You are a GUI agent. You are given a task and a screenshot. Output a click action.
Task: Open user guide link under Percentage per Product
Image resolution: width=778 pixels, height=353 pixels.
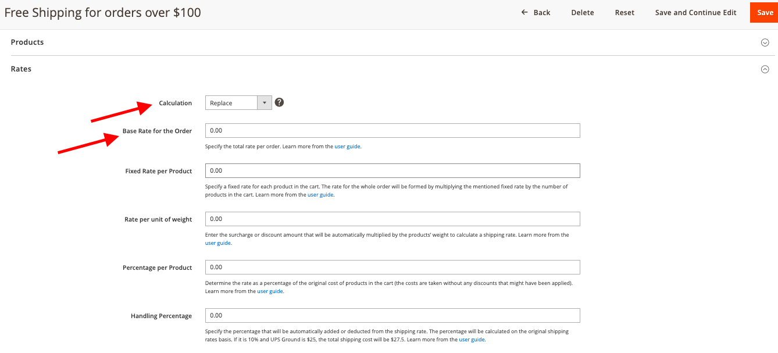(x=270, y=291)
